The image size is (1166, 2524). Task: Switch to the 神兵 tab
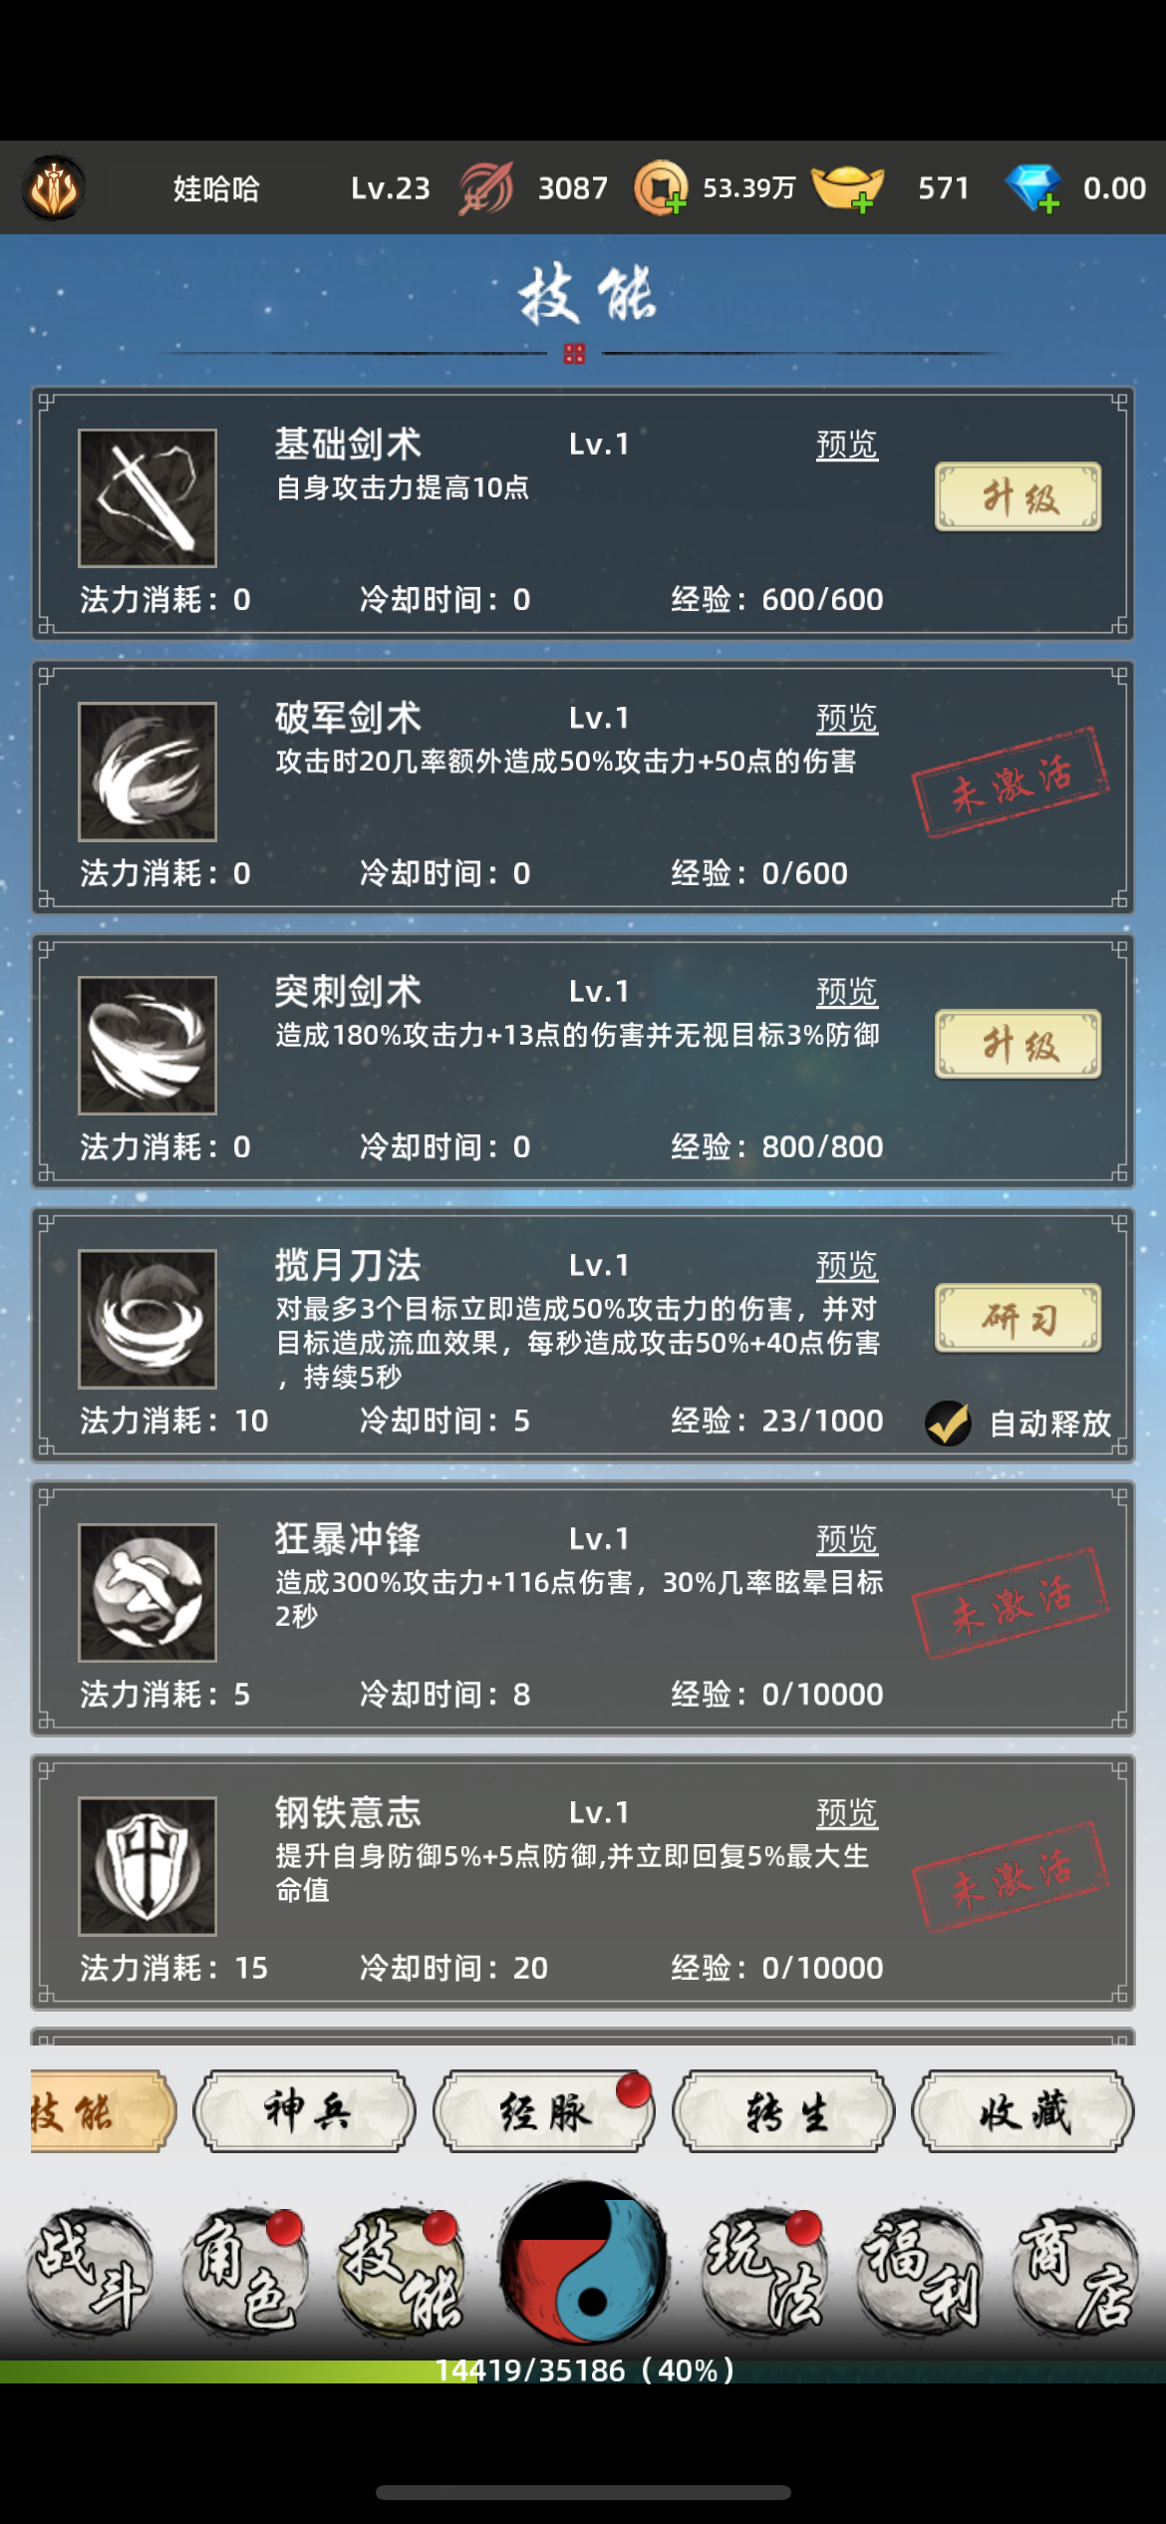305,2111
